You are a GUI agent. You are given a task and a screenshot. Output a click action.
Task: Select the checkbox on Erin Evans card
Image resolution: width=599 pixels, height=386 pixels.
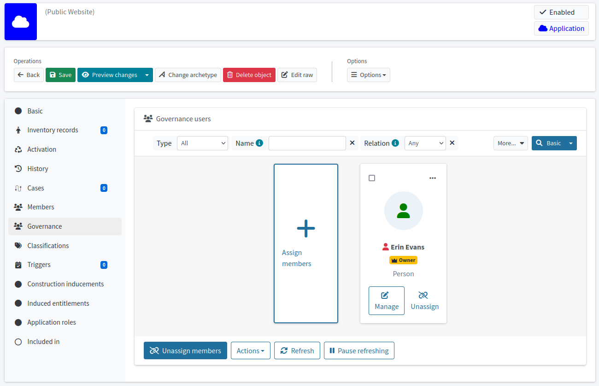[x=372, y=178]
